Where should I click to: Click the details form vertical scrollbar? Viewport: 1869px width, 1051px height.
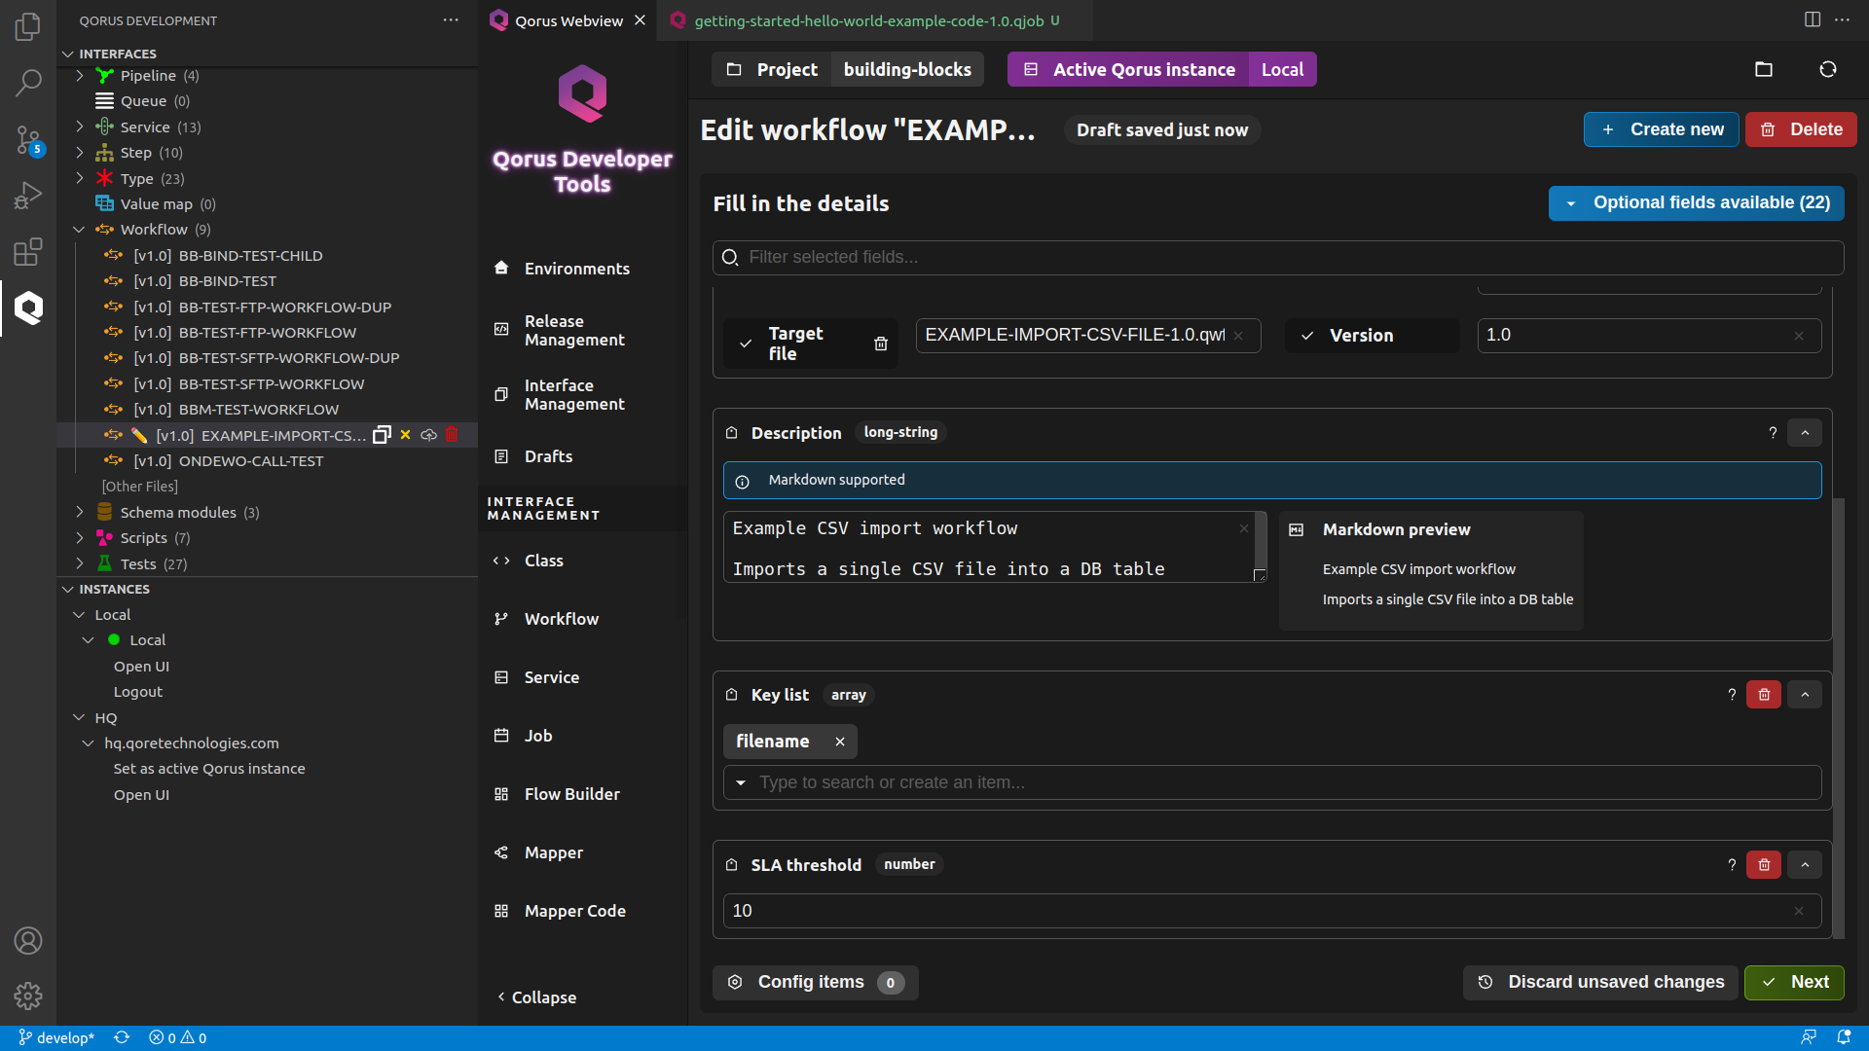tap(1839, 718)
